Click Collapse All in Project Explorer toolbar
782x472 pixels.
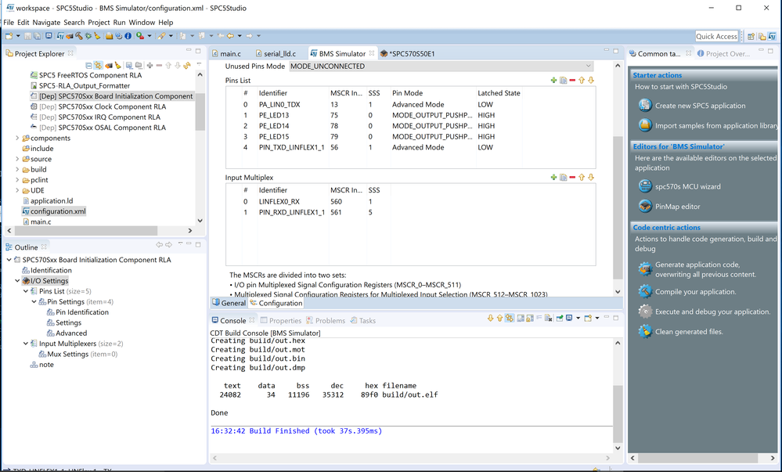[x=88, y=66]
